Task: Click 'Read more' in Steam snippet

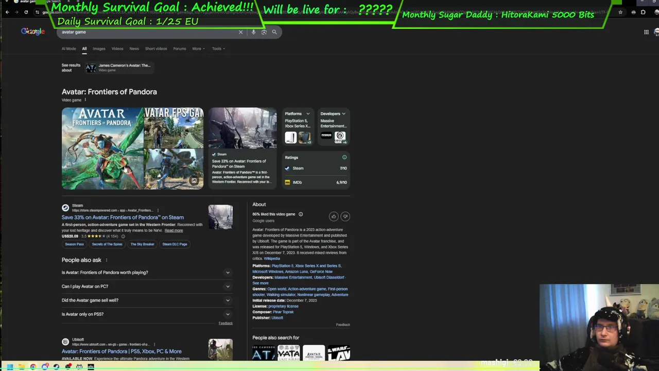Action: [174, 230]
